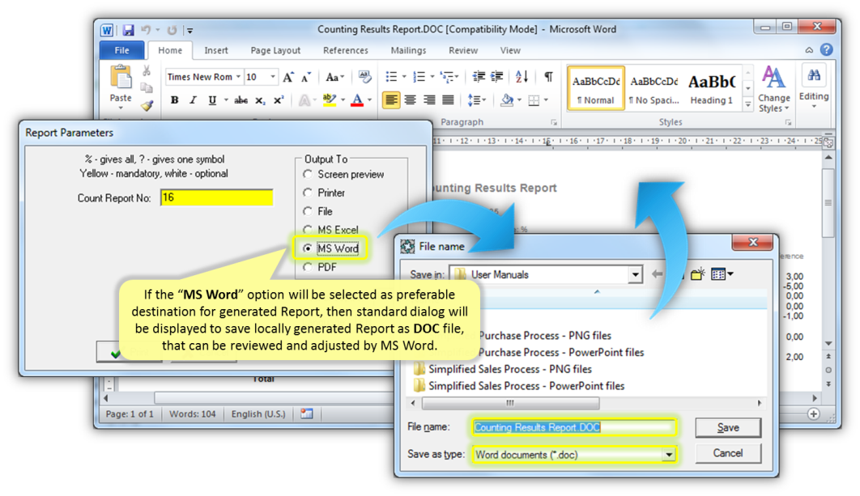This screenshot has height=496, width=860.
Task: Open folder Simplified Sales Process - PowerPoint files
Action: click(519, 387)
